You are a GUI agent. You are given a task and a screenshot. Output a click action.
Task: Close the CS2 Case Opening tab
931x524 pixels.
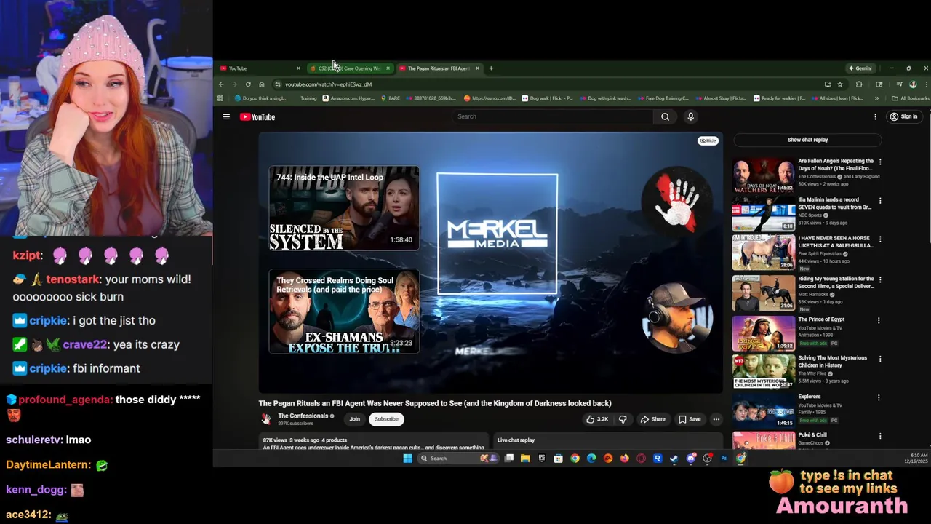click(388, 68)
